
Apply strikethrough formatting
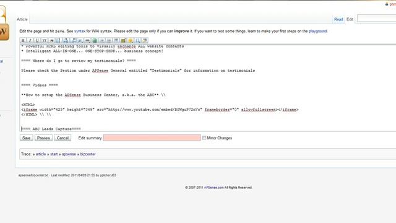tap(51, 40)
